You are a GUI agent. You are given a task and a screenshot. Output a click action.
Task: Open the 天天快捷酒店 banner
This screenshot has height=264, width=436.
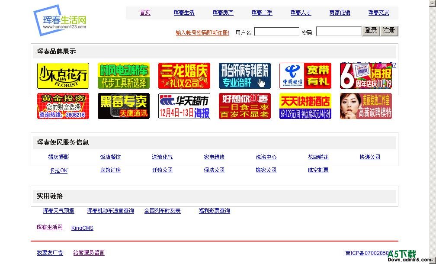(305, 106)
